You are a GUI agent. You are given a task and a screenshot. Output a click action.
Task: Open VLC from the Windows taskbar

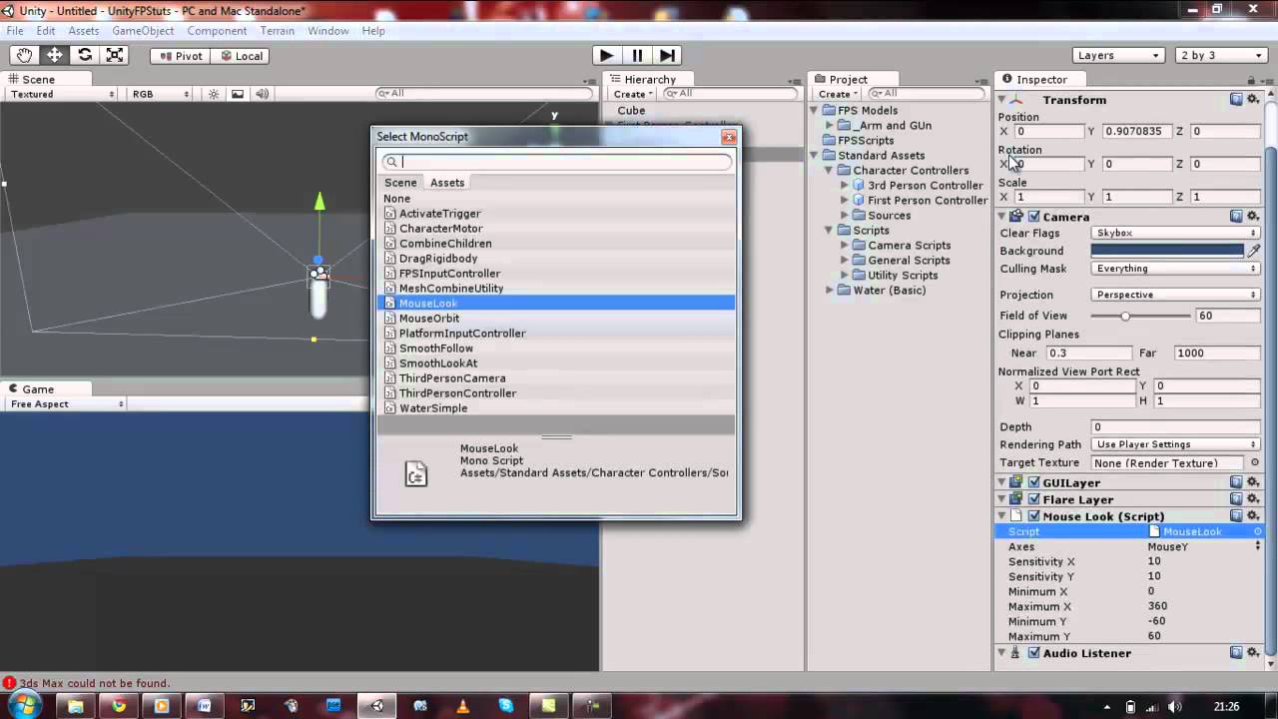pyautogui.click(x=462, y=706)
